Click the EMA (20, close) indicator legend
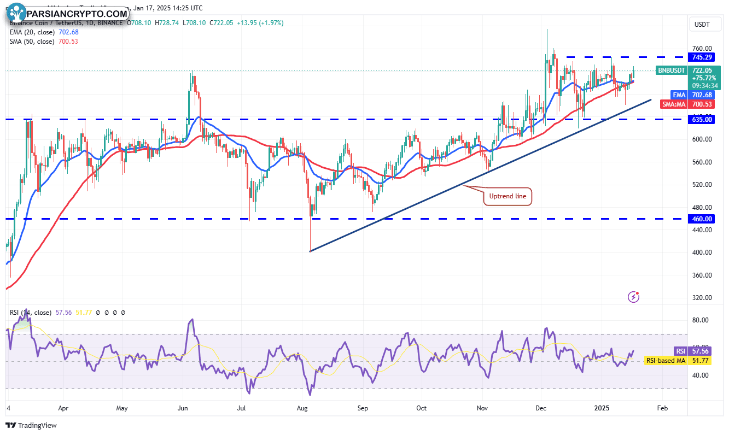 43,32
